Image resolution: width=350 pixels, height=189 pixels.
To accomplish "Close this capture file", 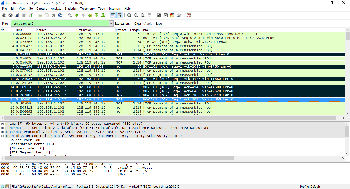I will click(x=54, y=15).
